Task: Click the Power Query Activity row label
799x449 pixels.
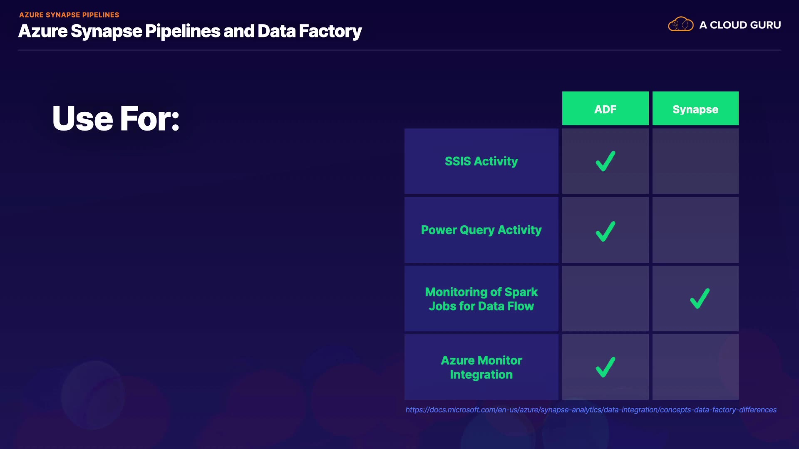Action: (x=481, y=230)
